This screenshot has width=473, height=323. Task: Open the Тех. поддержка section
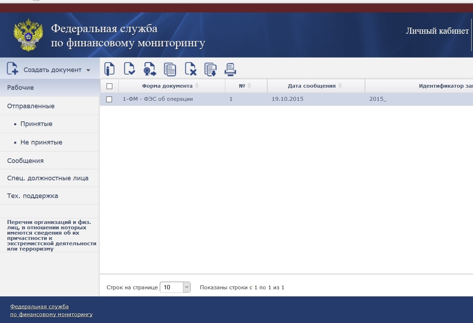(x=50, y=196)
